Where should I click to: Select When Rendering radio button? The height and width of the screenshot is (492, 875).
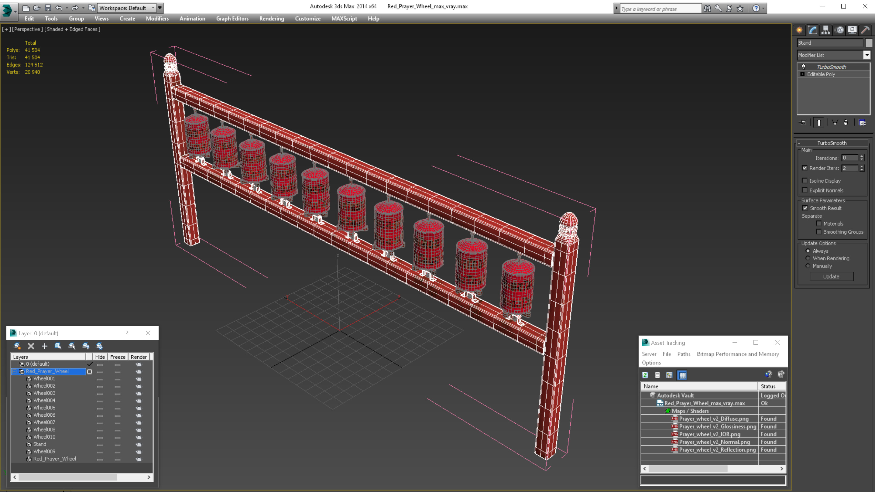pos(808,258)
